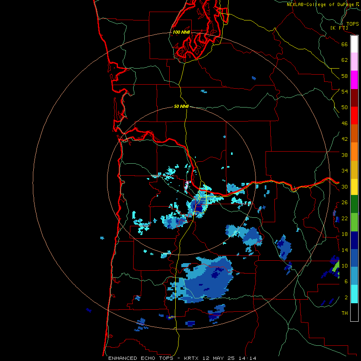Click the black TH threshold legend swatch
Screen dimensions: 361x361
pyautogui.click(x=354, y=312)
